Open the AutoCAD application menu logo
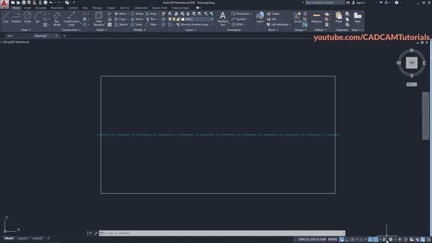 click(5, 4)
